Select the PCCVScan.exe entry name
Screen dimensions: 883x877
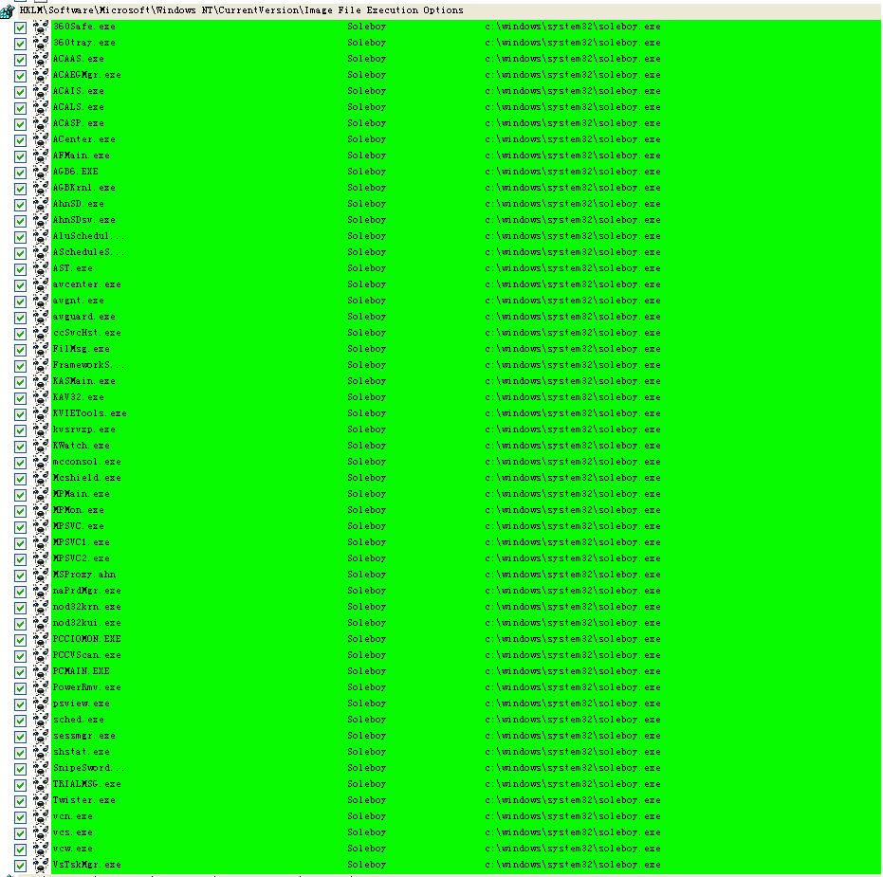pyautogui.click(x=86, y=655)
